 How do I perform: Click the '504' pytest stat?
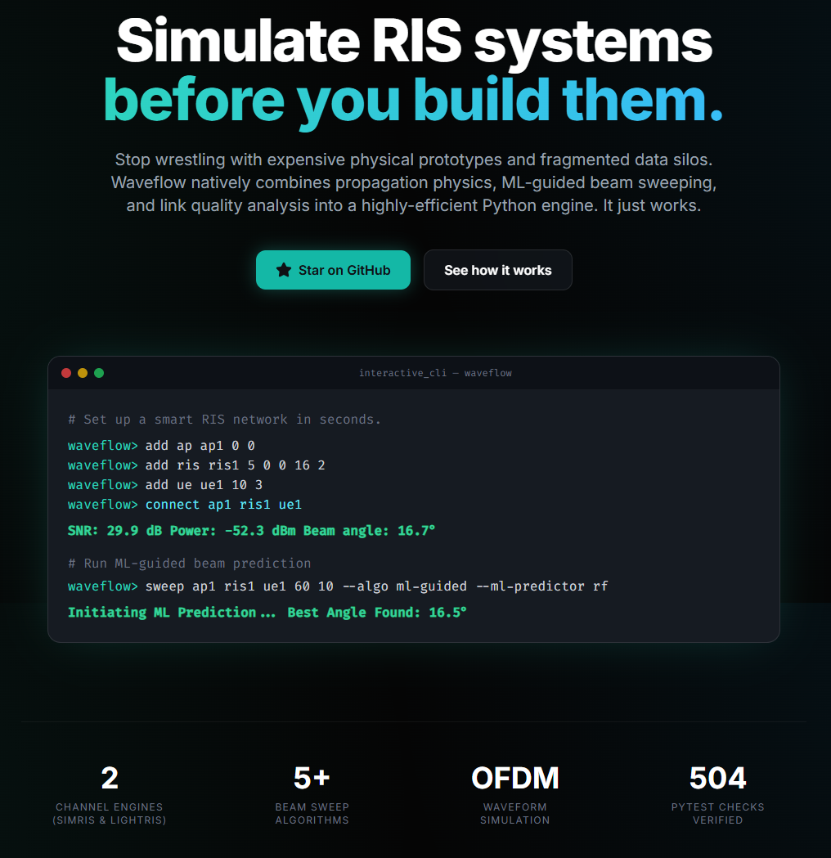pos(718,778)
